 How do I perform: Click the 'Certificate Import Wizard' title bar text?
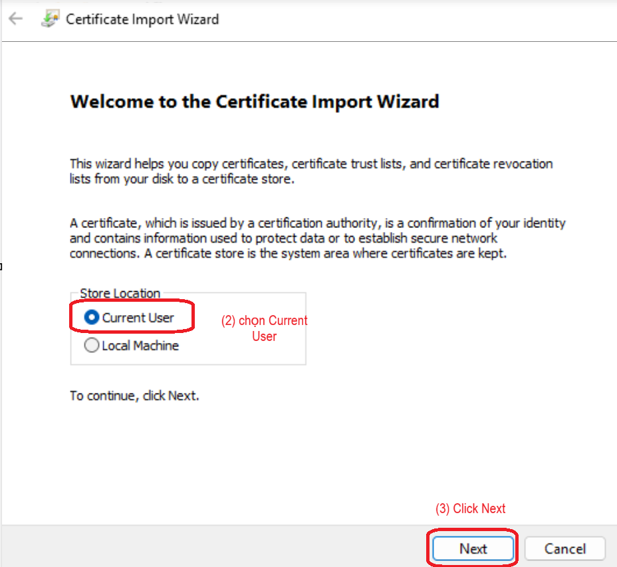(x=142, y=19)
